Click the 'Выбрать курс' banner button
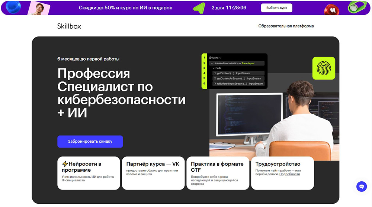372x207 pixels. [277, 8]
